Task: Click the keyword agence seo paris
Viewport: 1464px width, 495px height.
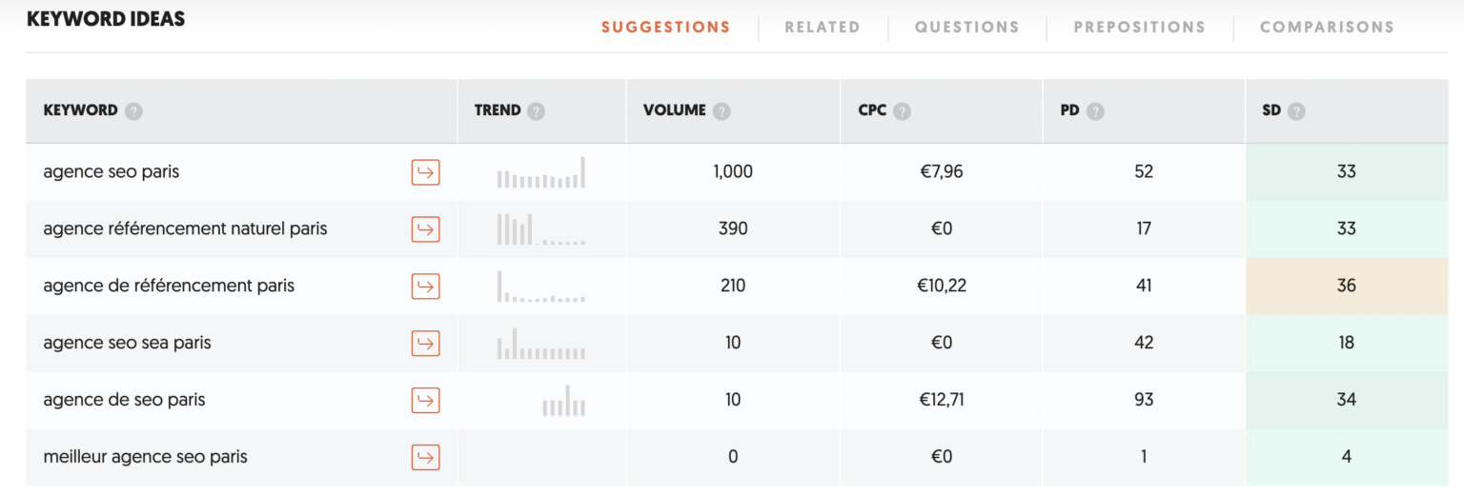Action: coord(112,172)
